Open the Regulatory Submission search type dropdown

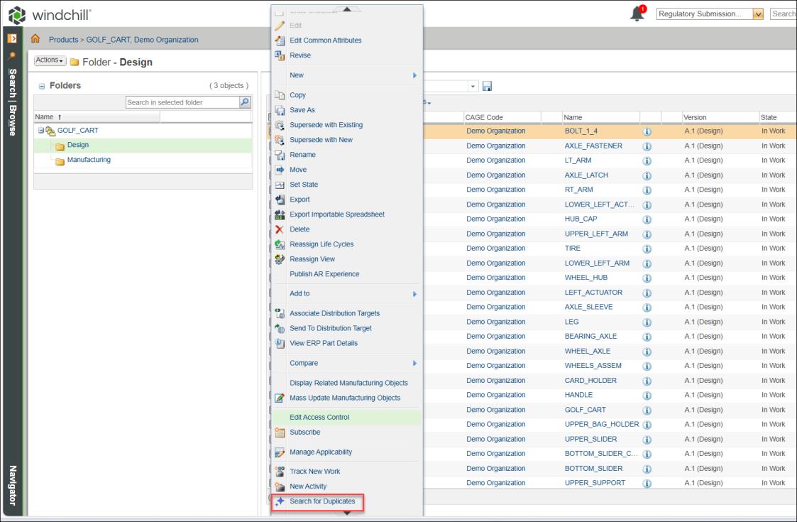tap(758, 14)
